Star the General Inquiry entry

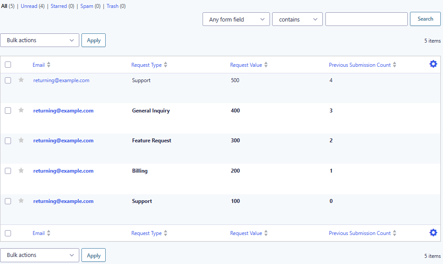21,110
